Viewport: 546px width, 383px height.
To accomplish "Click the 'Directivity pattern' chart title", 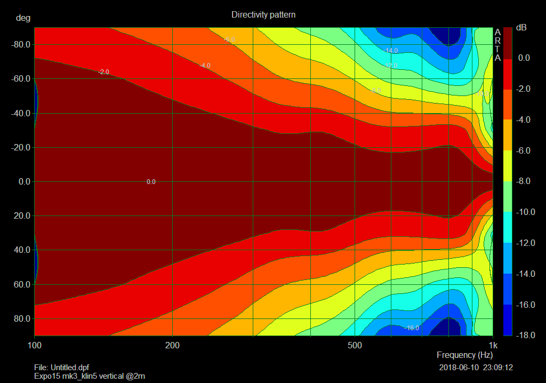I will click(263, 15).
